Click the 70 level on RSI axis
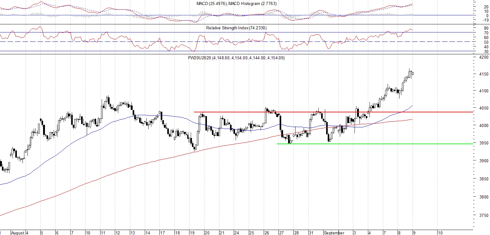 (486, 33)
